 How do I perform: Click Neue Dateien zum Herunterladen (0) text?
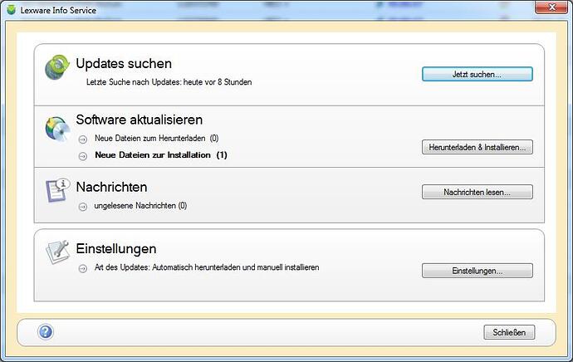(x=157, y=138)
